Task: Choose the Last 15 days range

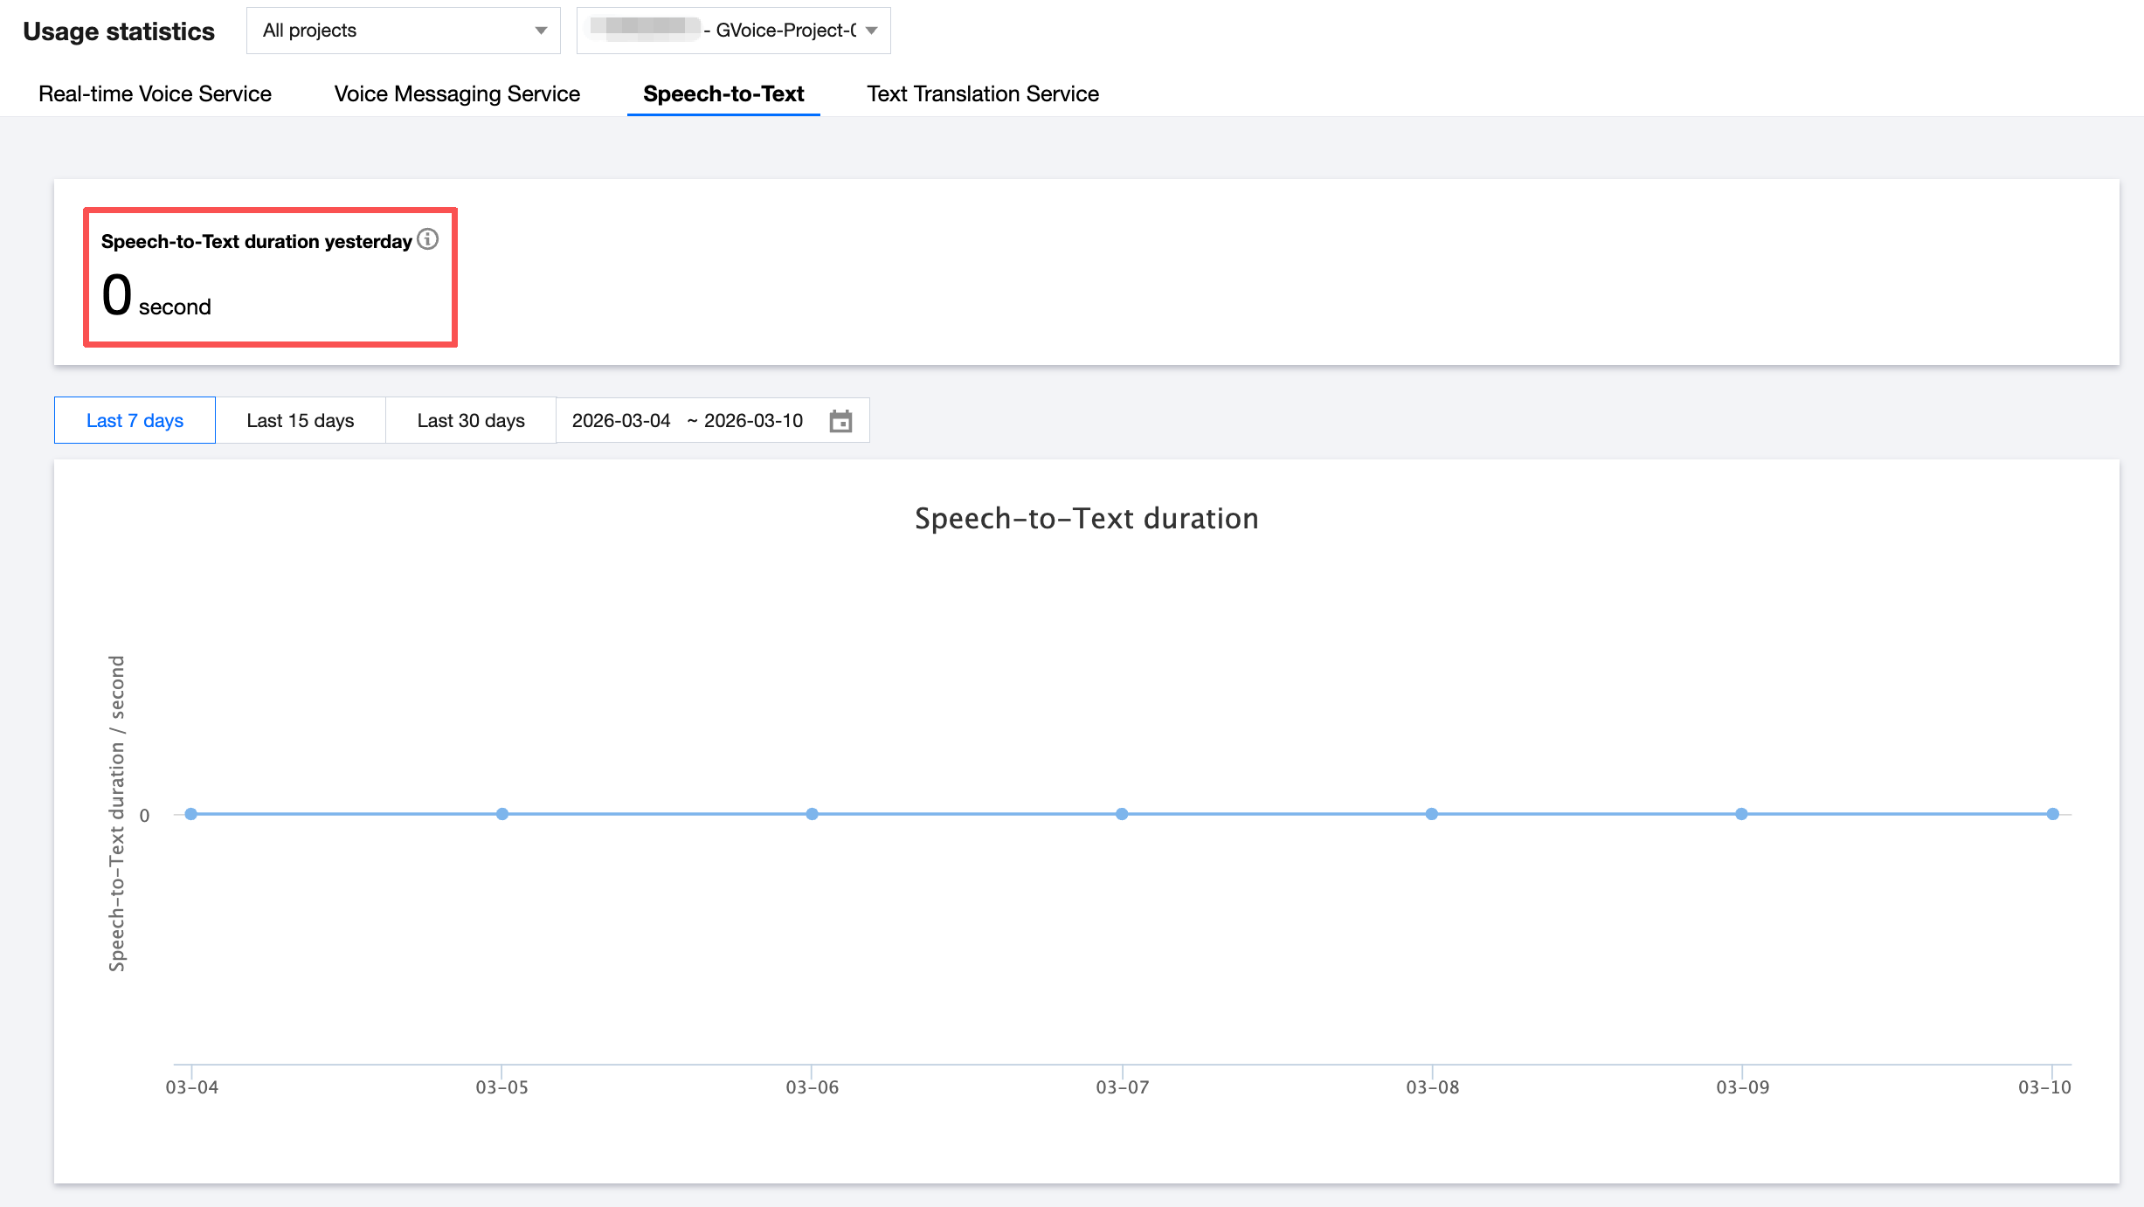Action: pos(300,421)
